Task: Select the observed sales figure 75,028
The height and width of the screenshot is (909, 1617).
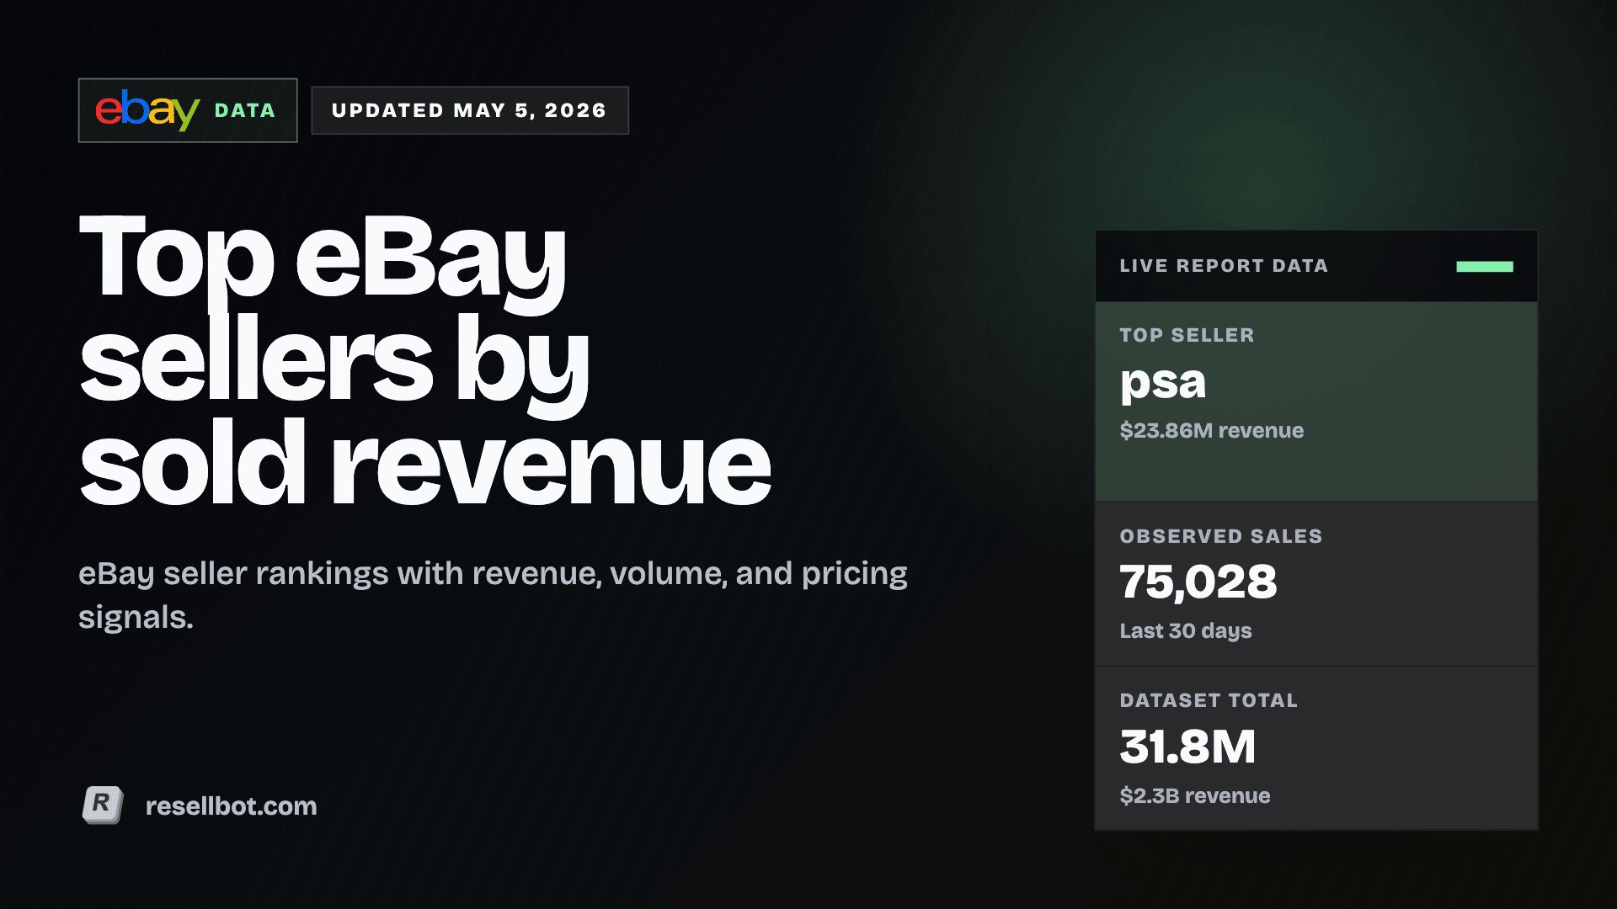Action: 1198,582
